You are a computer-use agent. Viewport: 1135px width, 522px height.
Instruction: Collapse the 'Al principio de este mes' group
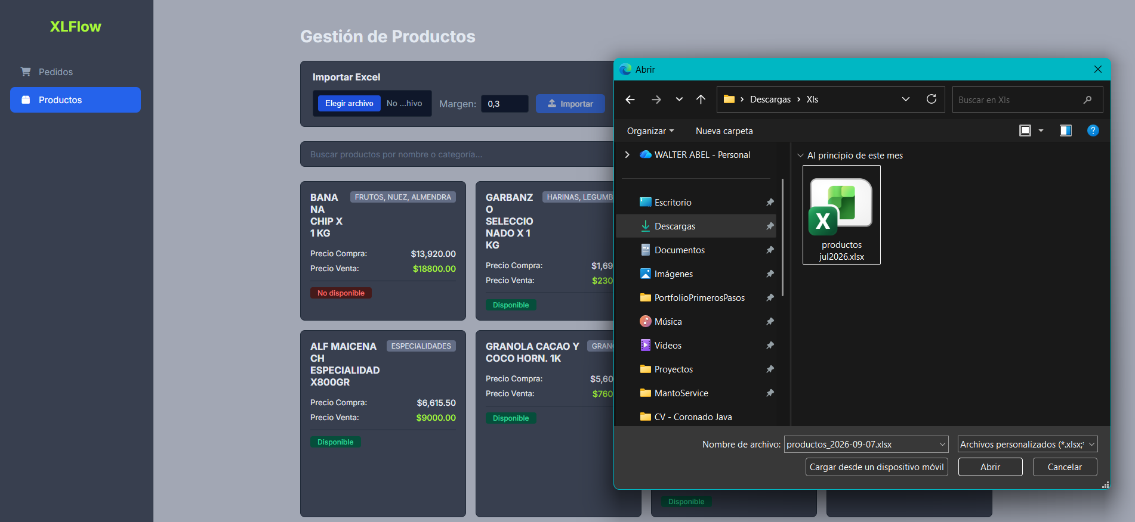800,156
